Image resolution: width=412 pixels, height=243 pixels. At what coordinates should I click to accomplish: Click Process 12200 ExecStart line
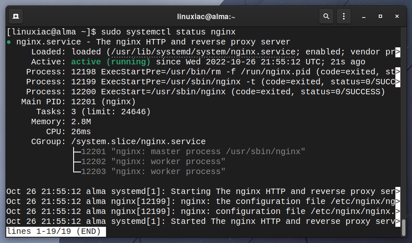coord(205,92)
